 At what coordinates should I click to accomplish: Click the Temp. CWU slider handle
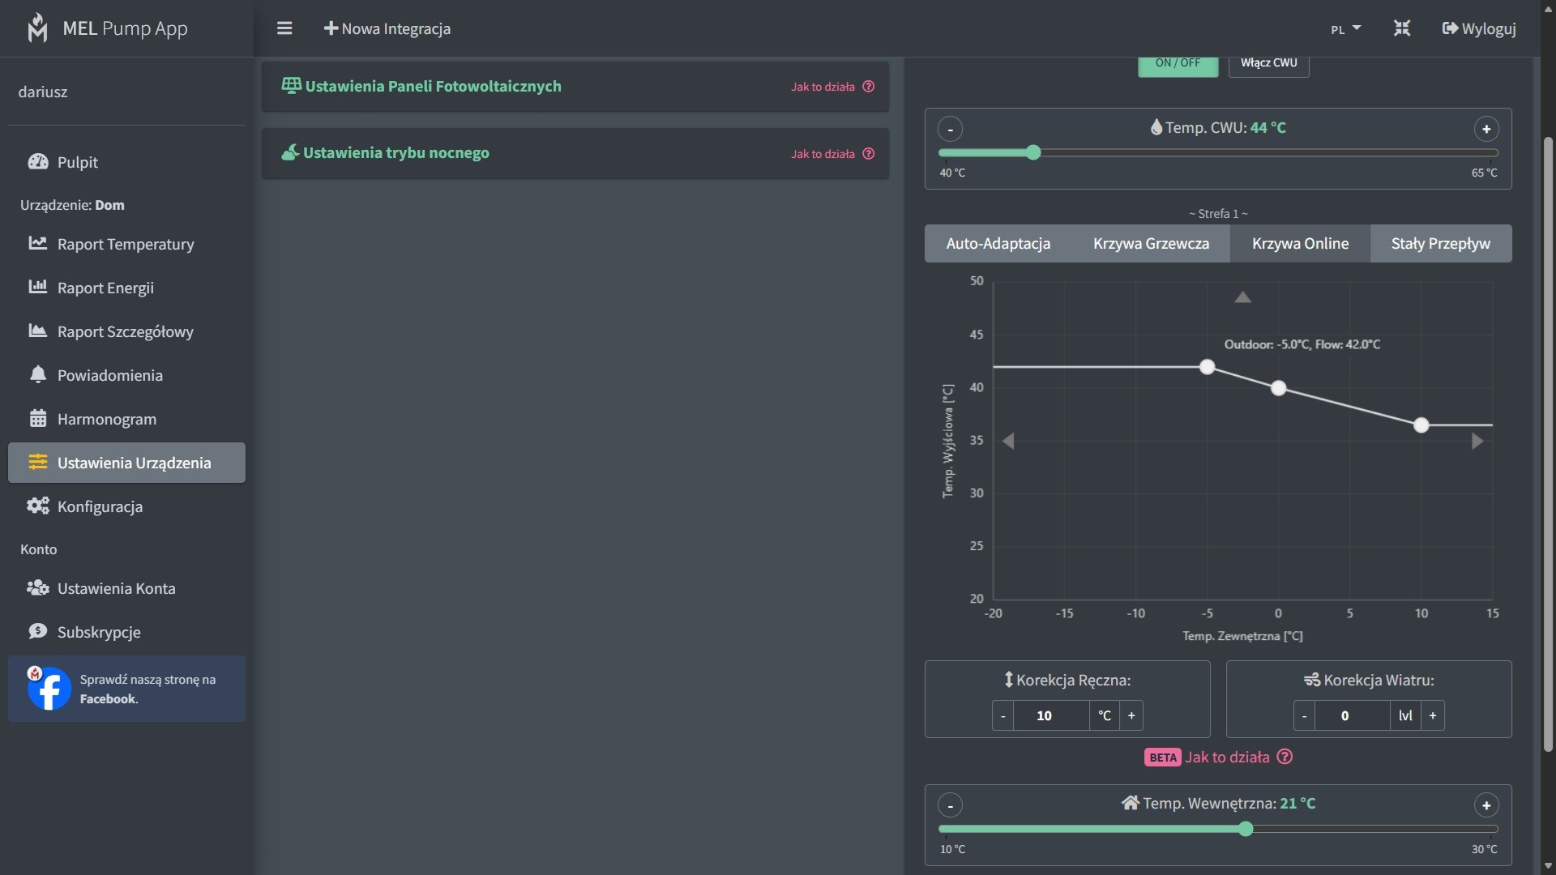[1033, 152]
